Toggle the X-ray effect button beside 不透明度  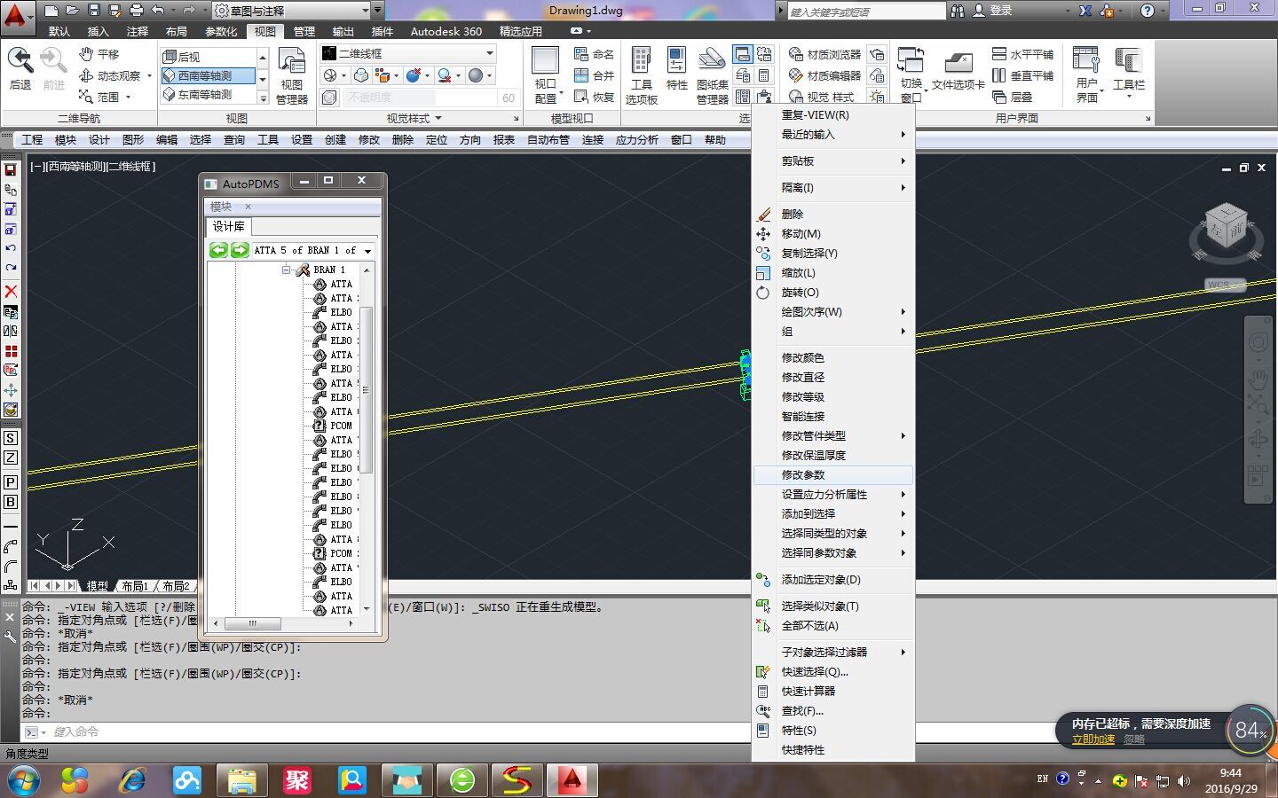329,98
